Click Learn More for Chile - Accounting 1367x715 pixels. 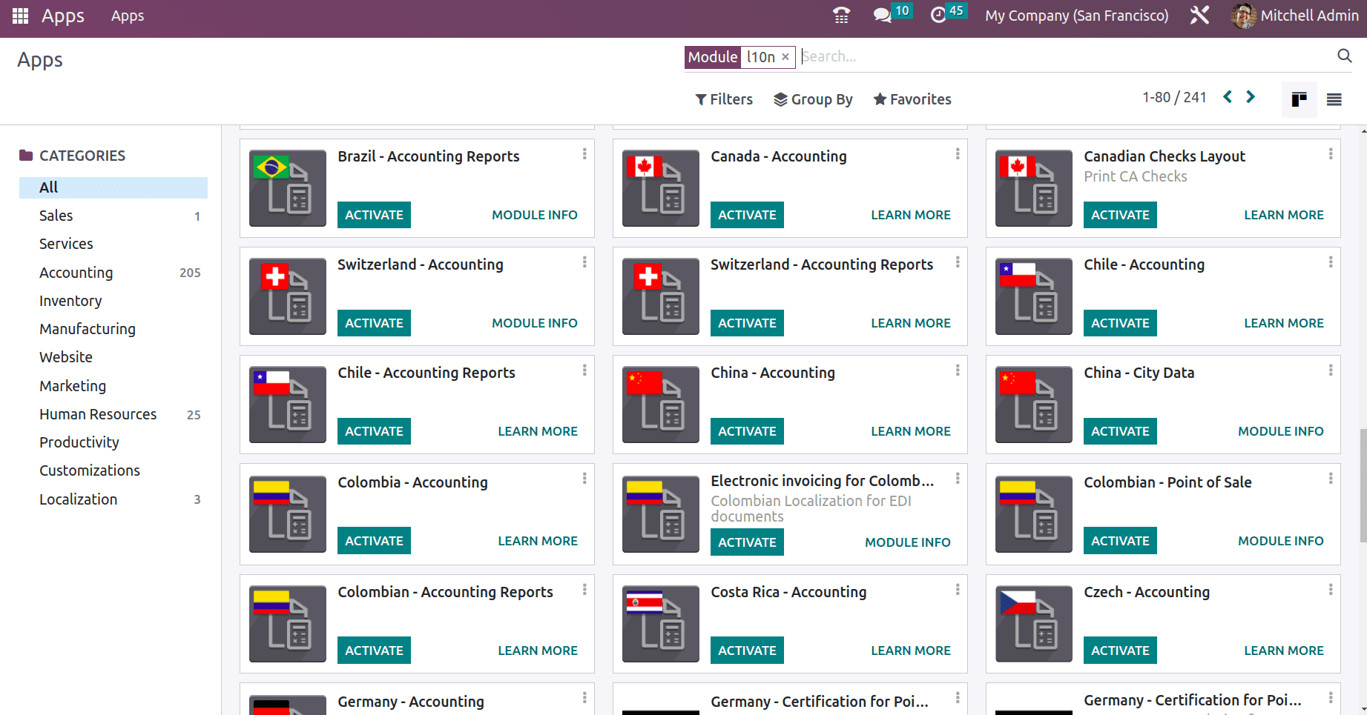point(1283,323)
